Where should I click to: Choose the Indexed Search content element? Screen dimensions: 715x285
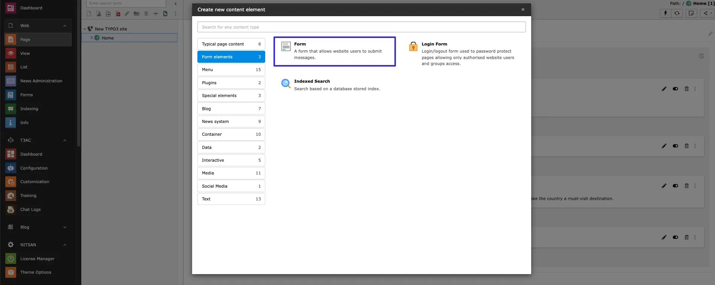point(335,85)
